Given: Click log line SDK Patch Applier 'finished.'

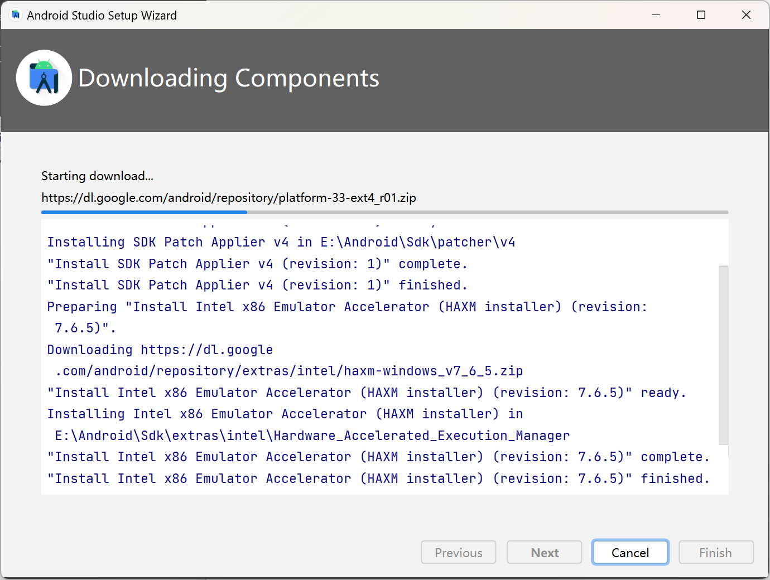Looking at the screenshot, I should pos(257,285).
